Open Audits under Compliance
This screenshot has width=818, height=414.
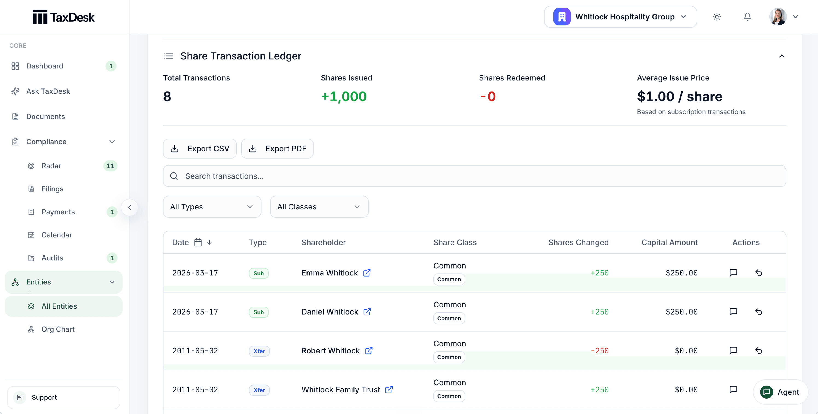[x=63, y=258]
